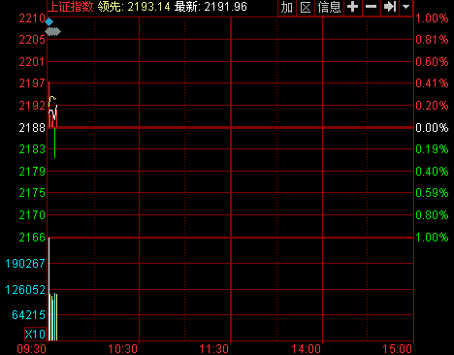Open the dropdown triangle in the top toolbar
This screenshot has height=355, width=454.
point(405,7)
